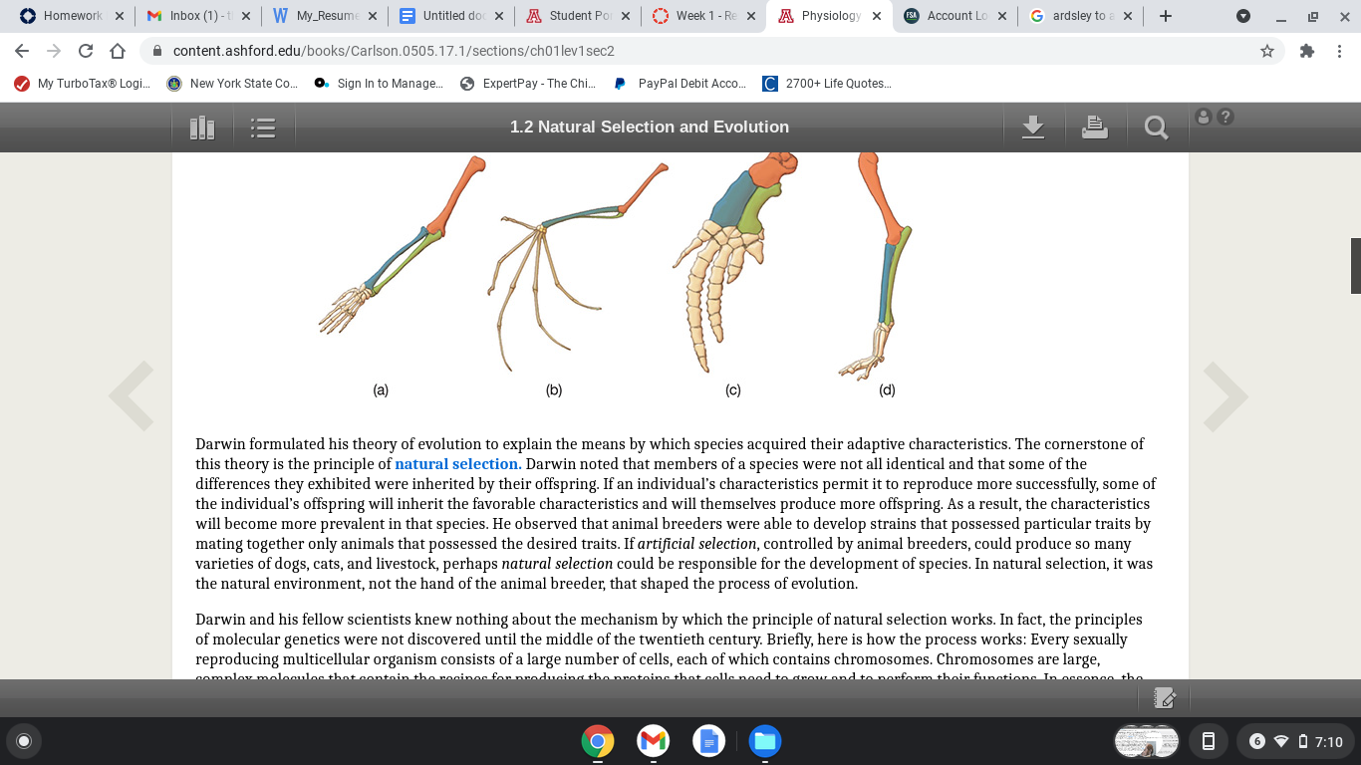The width and height of the screenshot is (1361, 765).
Task: Open 2700+ Life Quotes bookmark
Action: 827,84
